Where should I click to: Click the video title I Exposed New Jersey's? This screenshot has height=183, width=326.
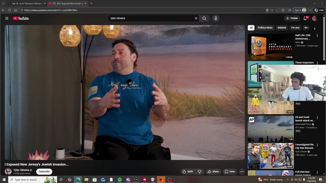click(x=36, y=164)
